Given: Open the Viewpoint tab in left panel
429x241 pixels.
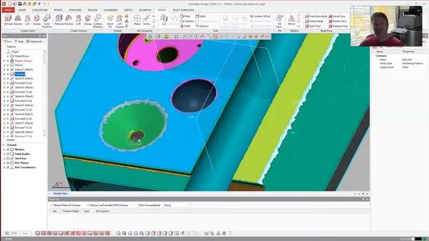Looking at the screenshot, I should pos(34,42).
